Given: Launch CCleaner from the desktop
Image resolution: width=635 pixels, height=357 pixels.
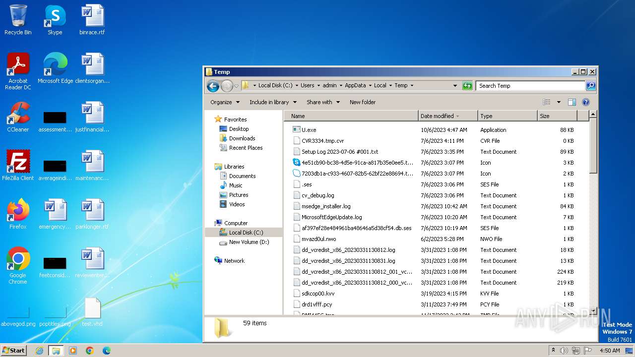Looking at the screenshot, I should [x=18, y=117].
